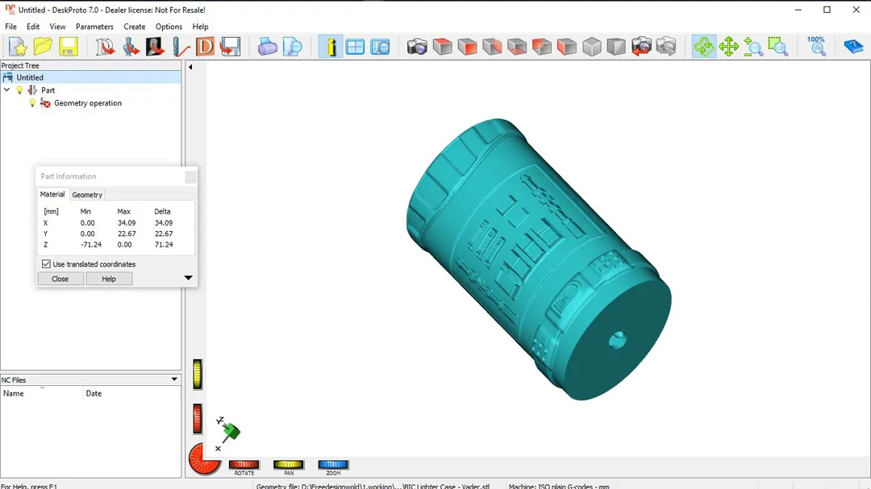
Task: Sort NC files by Name column
Action: pos(42,393)
